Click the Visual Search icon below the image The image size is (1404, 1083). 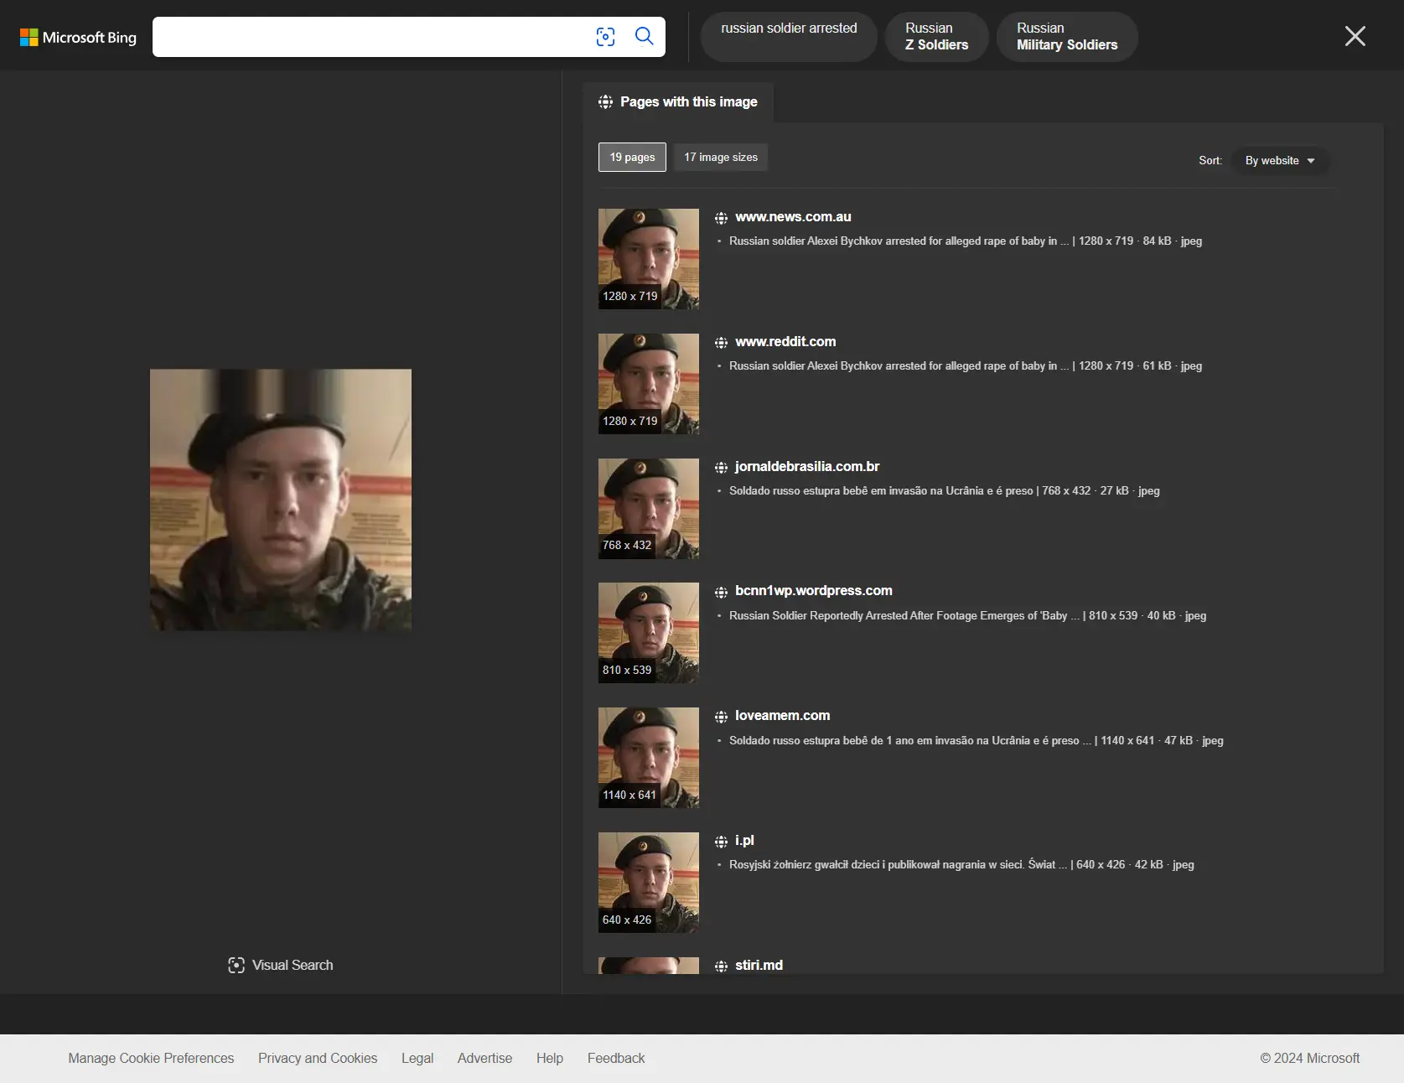[236, 965]
